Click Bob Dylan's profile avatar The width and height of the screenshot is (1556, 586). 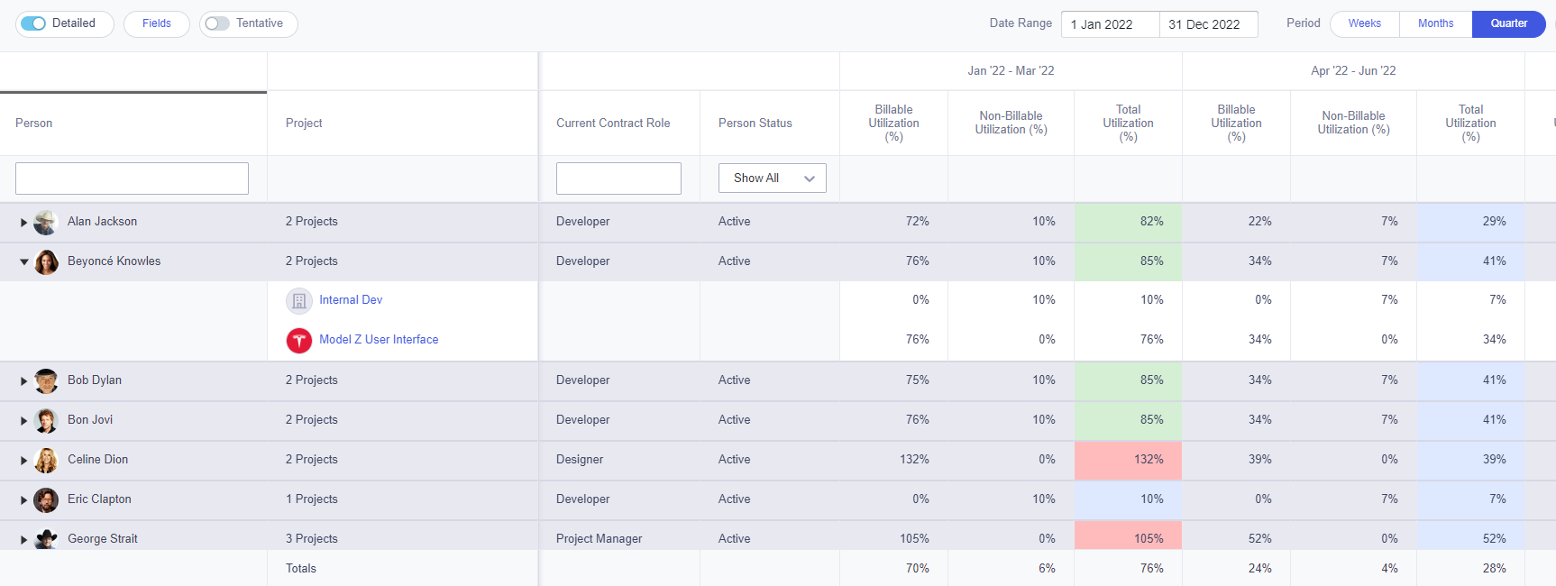(x=45, y=380)
